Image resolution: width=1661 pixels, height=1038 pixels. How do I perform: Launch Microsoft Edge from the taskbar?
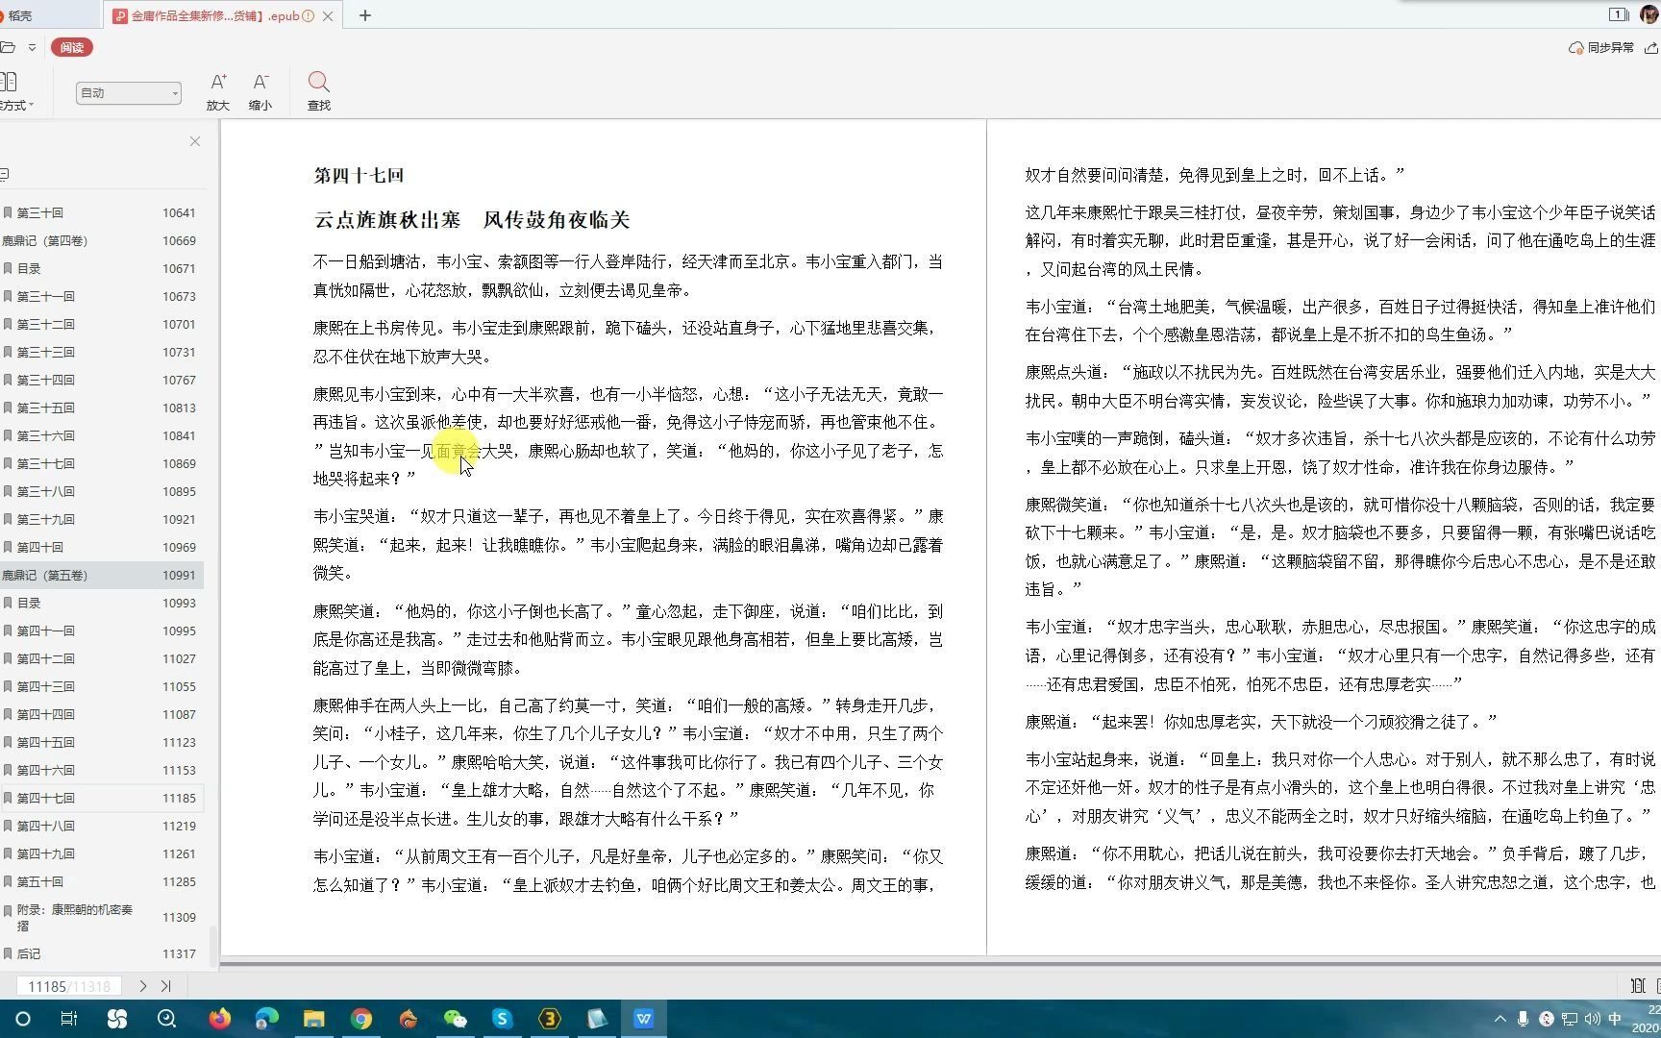pos(266,1019)
